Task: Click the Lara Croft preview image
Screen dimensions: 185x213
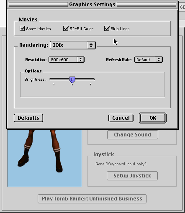Action: pos(44,158)
